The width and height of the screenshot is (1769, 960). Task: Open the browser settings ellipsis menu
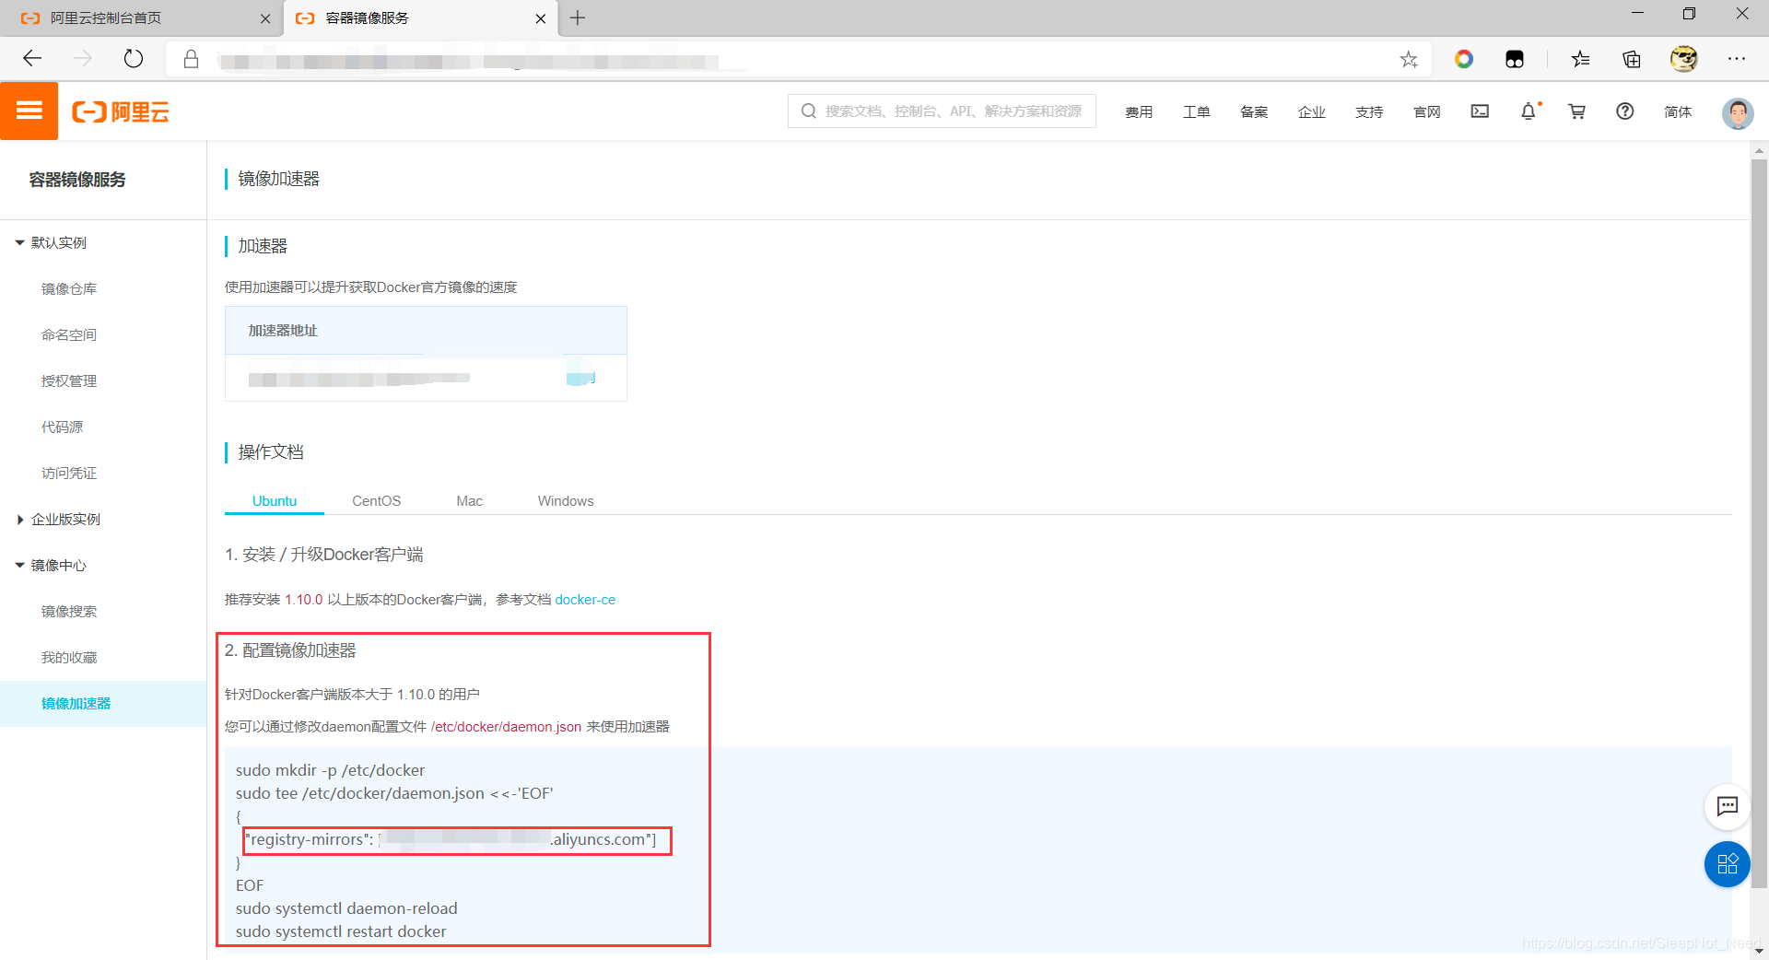coord(1737,59)
